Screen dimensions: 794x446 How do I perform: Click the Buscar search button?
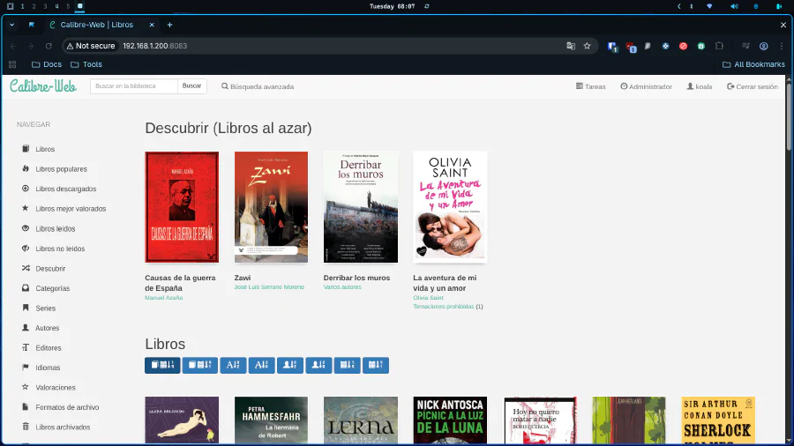(x=191, y=86)
